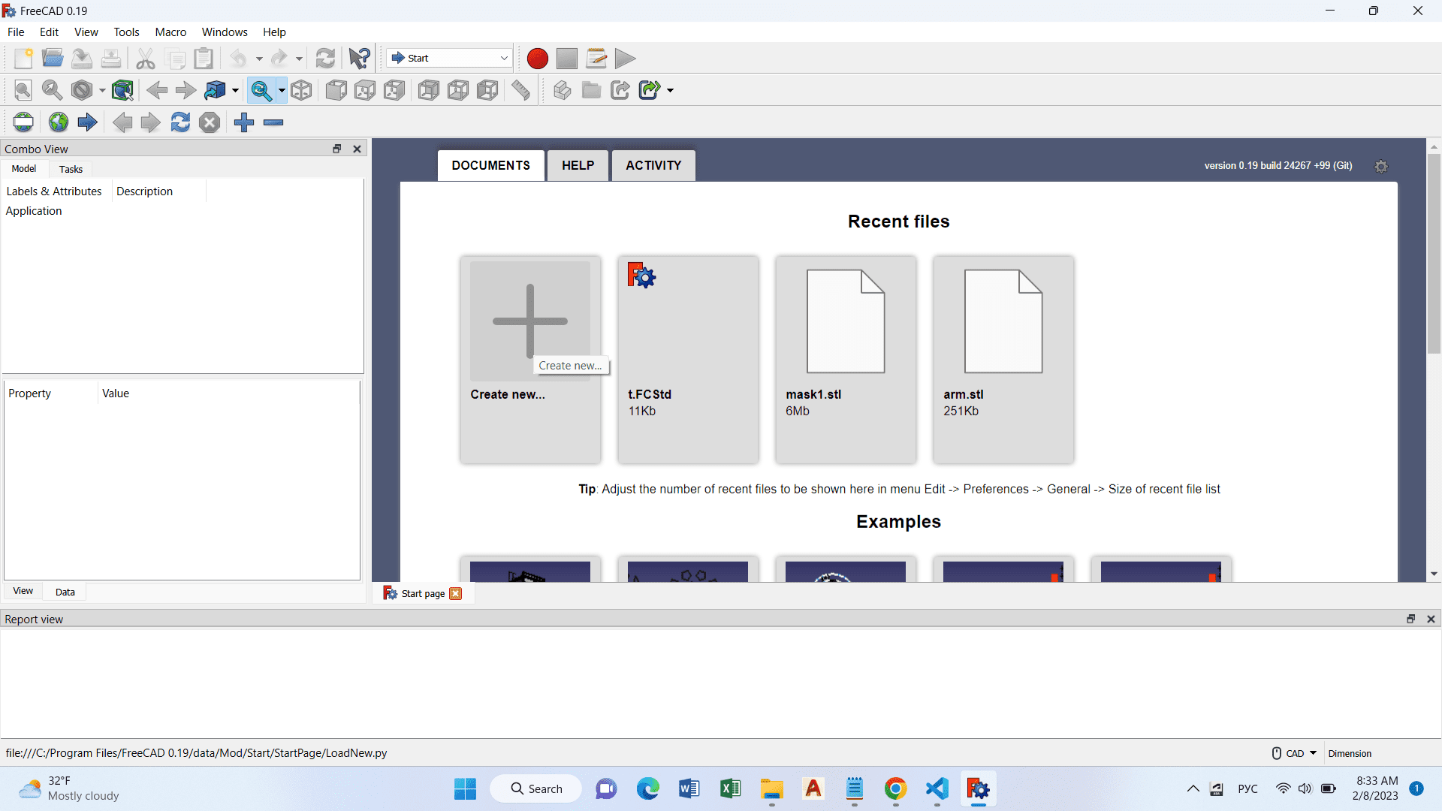
Task: Click the What's This help cursor
Action: pyautogui.click(x=359, y=59)
